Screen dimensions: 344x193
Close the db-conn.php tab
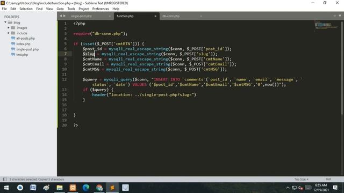(201, 16)
